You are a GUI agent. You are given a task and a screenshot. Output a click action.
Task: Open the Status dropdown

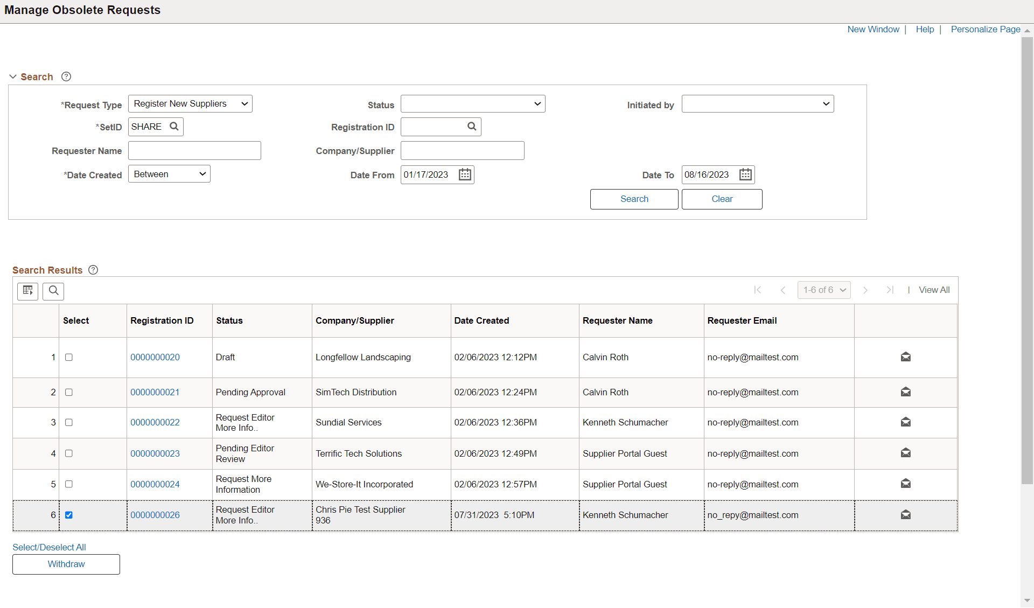point(472,103)
